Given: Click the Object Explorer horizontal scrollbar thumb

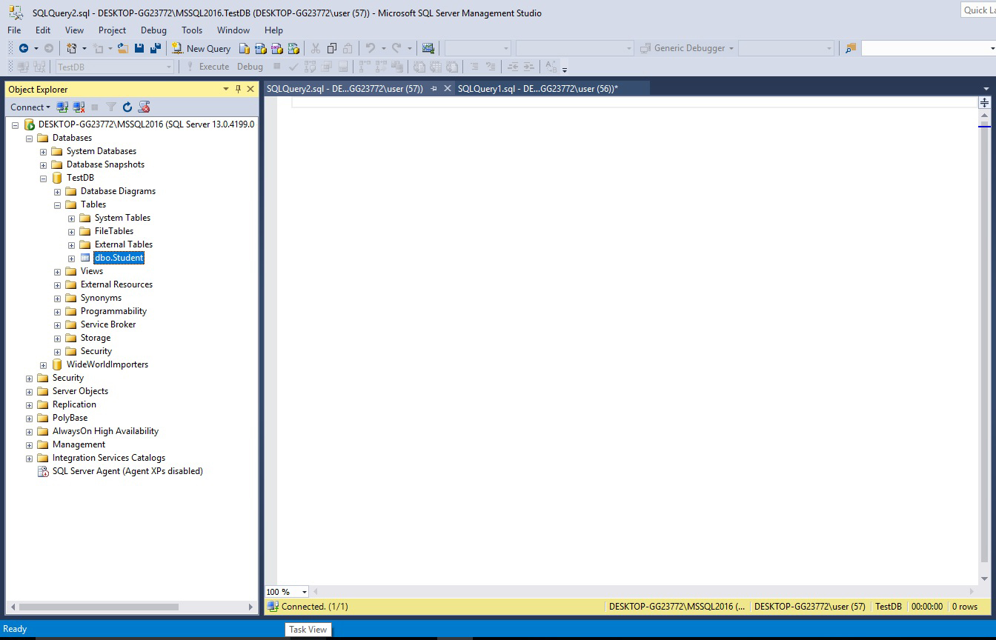Looking at the screenshot, I should pyautogui.click(x=97, y=607).
